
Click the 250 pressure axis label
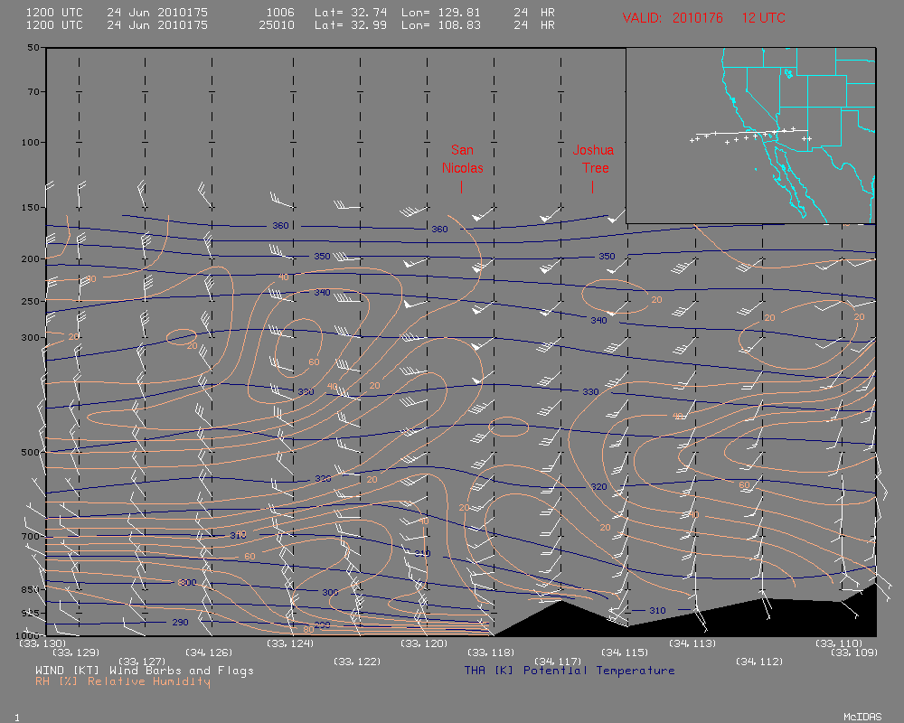(x=31, y=301)
